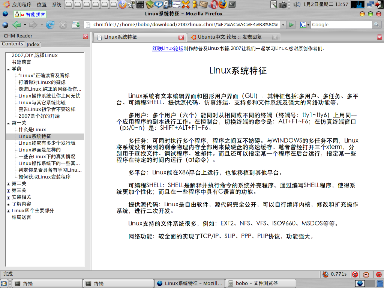
Task: Click the search magnifier button
Action: tap(376, 24)
